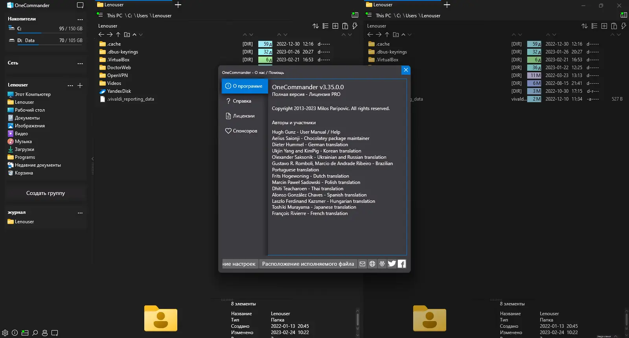Go back in the left pane
The height and width of the screenshot is (338, 629).
click(101, 35)
